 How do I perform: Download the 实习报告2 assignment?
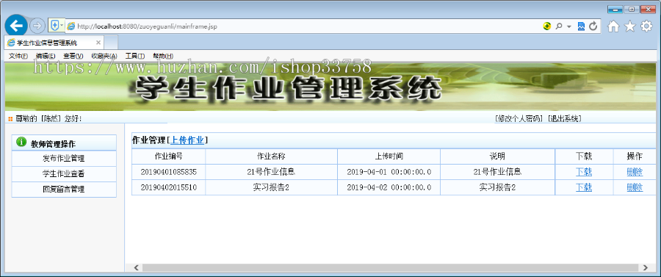click(x=584, y=187)
